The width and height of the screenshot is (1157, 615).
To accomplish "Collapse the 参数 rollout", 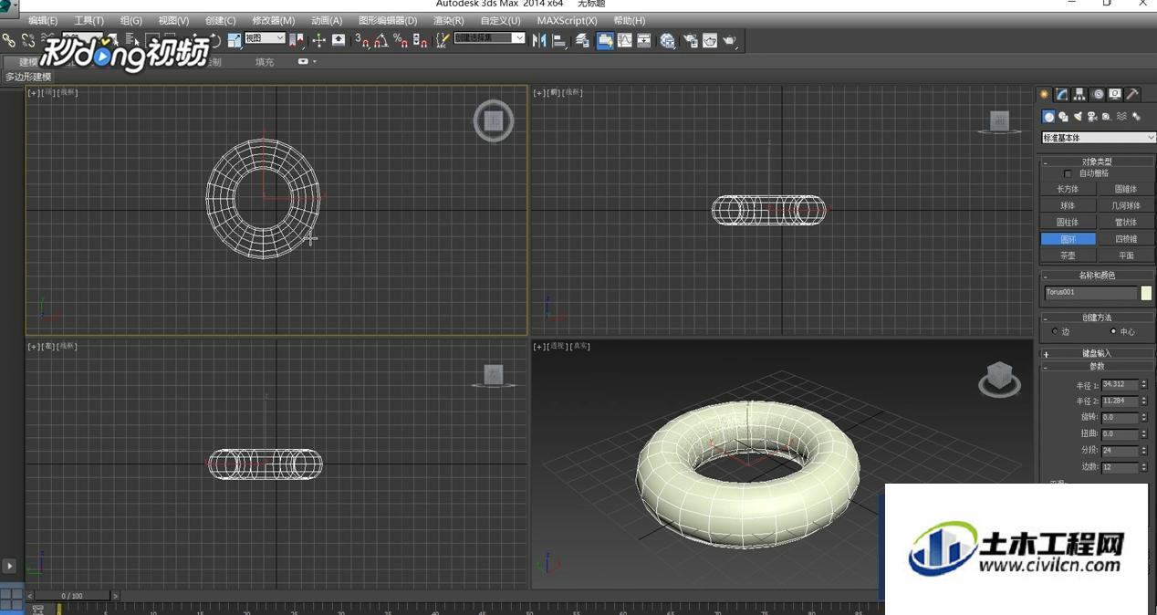I will pos(1097,366).
